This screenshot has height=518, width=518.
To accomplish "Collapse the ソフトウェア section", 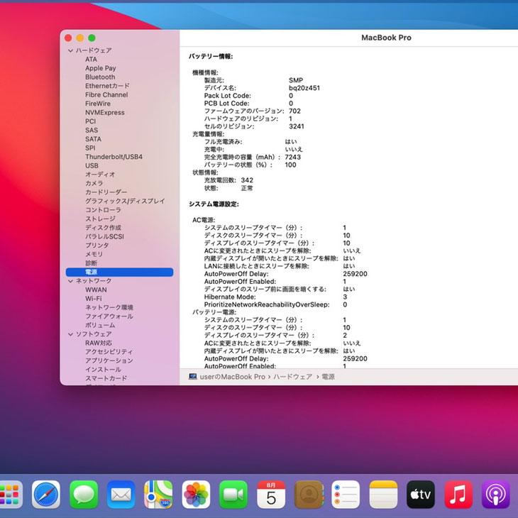I will 70,334.
